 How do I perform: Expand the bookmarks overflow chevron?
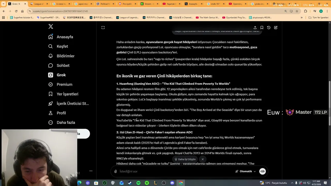coord(302,18)
